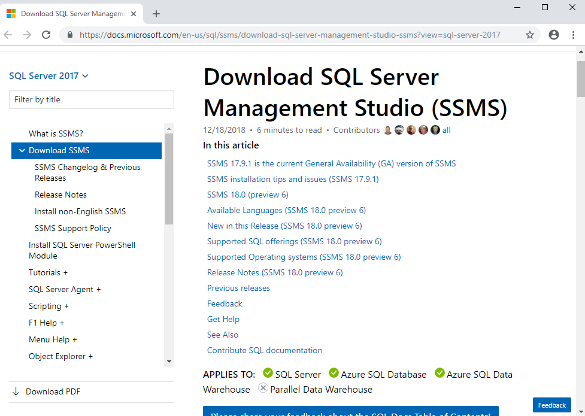The height and width of the screenshot is (416, 585).
Task: Go to Previous releases section
Action: [x=238, y=289]
